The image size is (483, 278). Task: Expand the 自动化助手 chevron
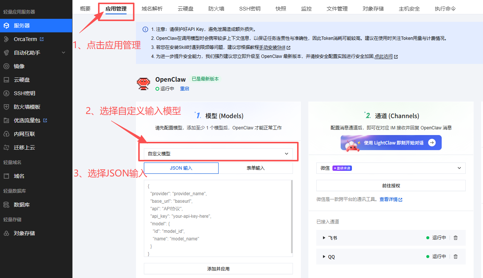click(x=63, y=53)
